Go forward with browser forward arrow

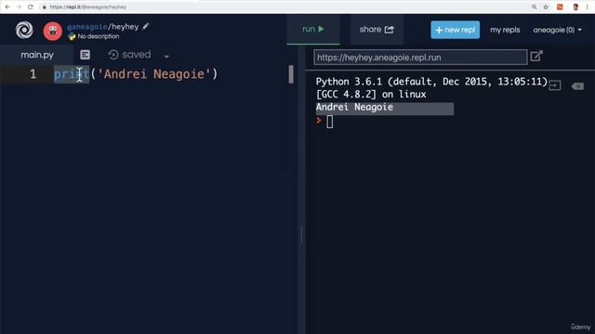(19, 6)
